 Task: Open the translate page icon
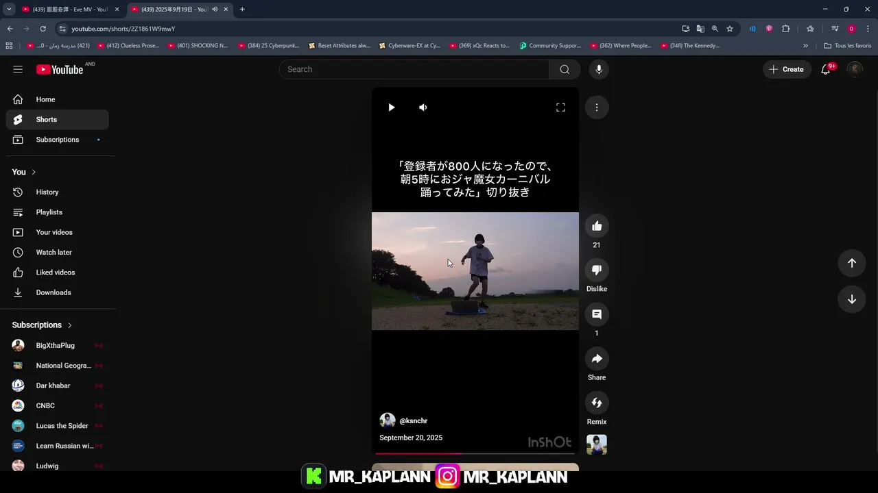tap(700, 29)
